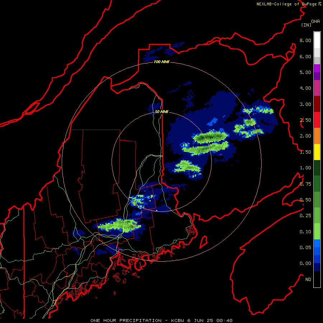Click the 0.50 legend value
Screen dimensions: 323x323
pos(305,200)
